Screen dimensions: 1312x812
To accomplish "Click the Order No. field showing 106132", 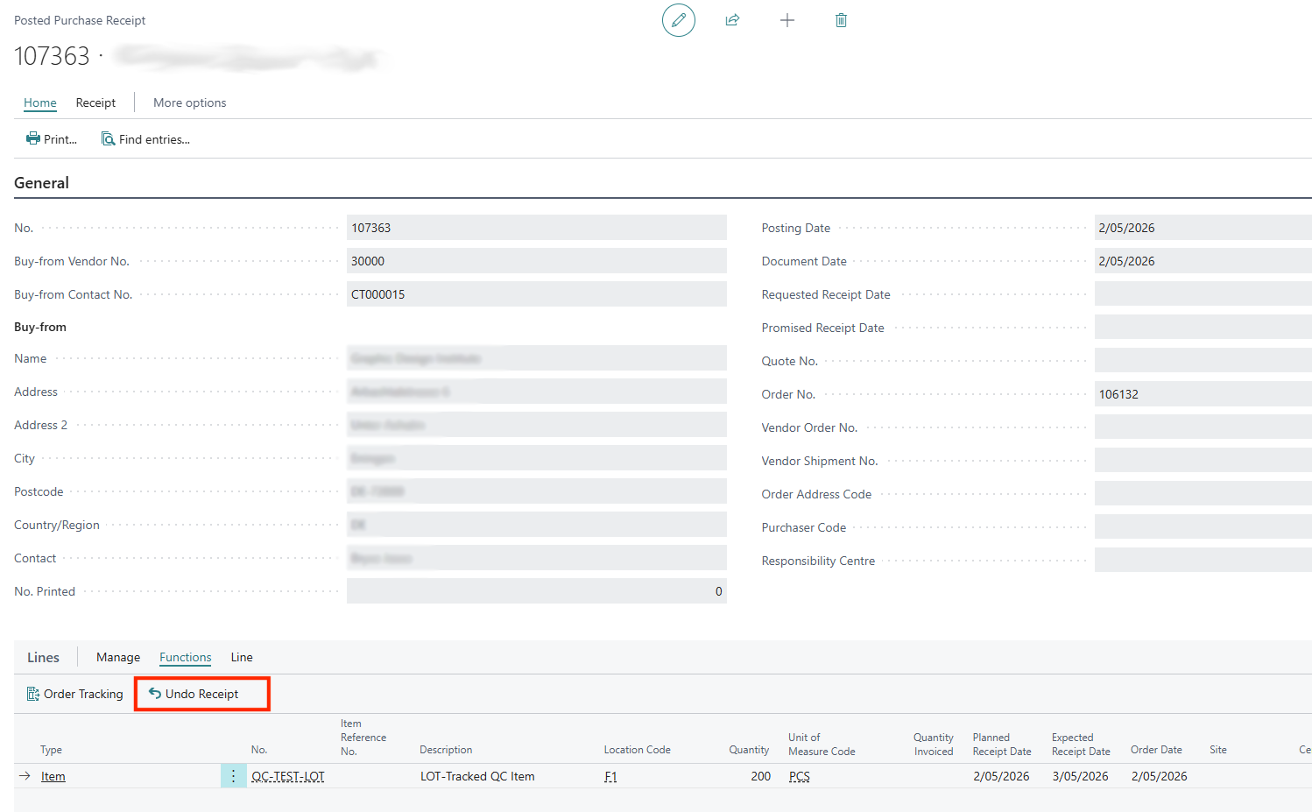I will [x=1202, y=394].
